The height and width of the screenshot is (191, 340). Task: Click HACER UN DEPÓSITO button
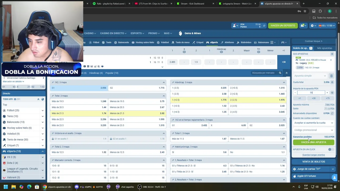[283, 25]
